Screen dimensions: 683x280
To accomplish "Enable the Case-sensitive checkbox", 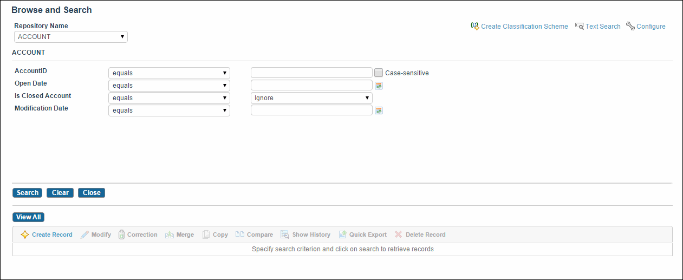I will [x=379, y=73].
